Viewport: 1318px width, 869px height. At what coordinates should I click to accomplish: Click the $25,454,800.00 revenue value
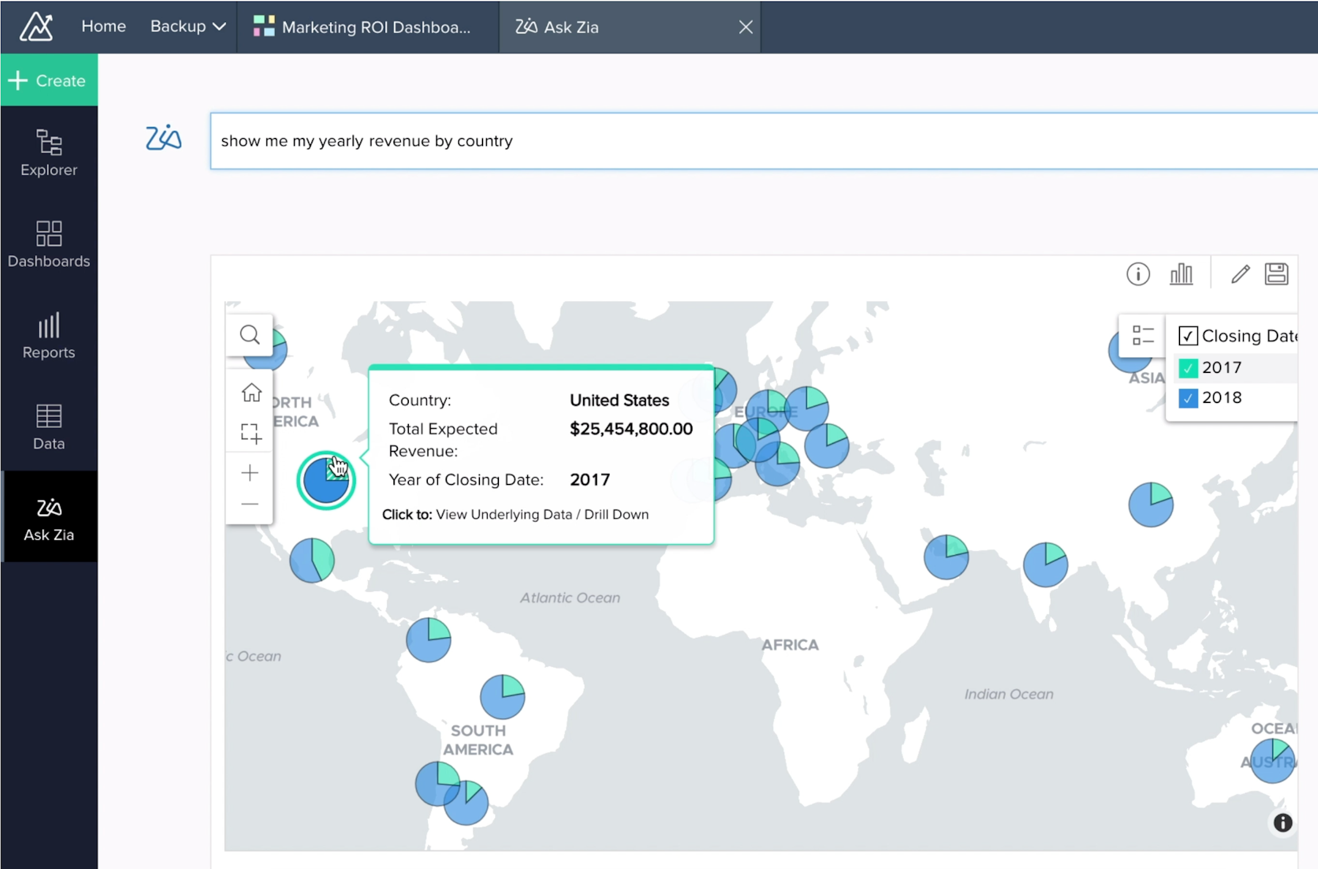tap(631, 428)
